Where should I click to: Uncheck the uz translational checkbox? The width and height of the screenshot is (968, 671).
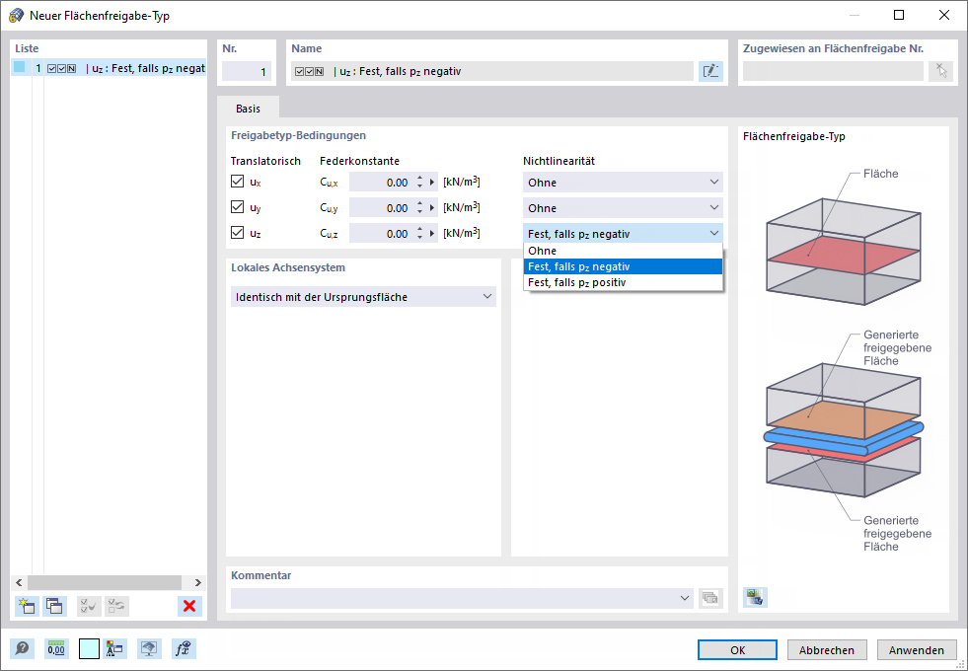237,233
